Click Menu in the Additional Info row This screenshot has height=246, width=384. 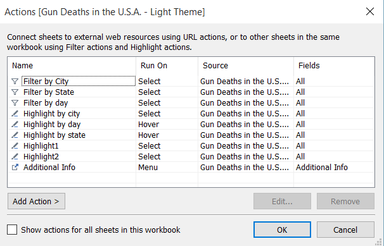[148, 168]
